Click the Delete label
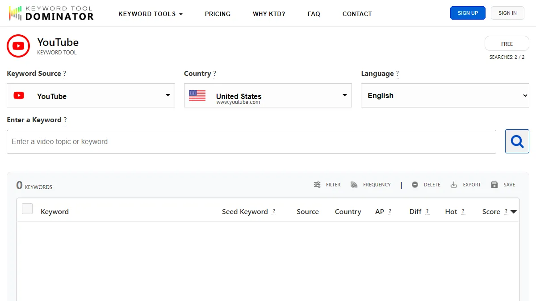Image resolution: width=536 pixels, height=301 pixels. pyautogui.click(x=432, y=185)
